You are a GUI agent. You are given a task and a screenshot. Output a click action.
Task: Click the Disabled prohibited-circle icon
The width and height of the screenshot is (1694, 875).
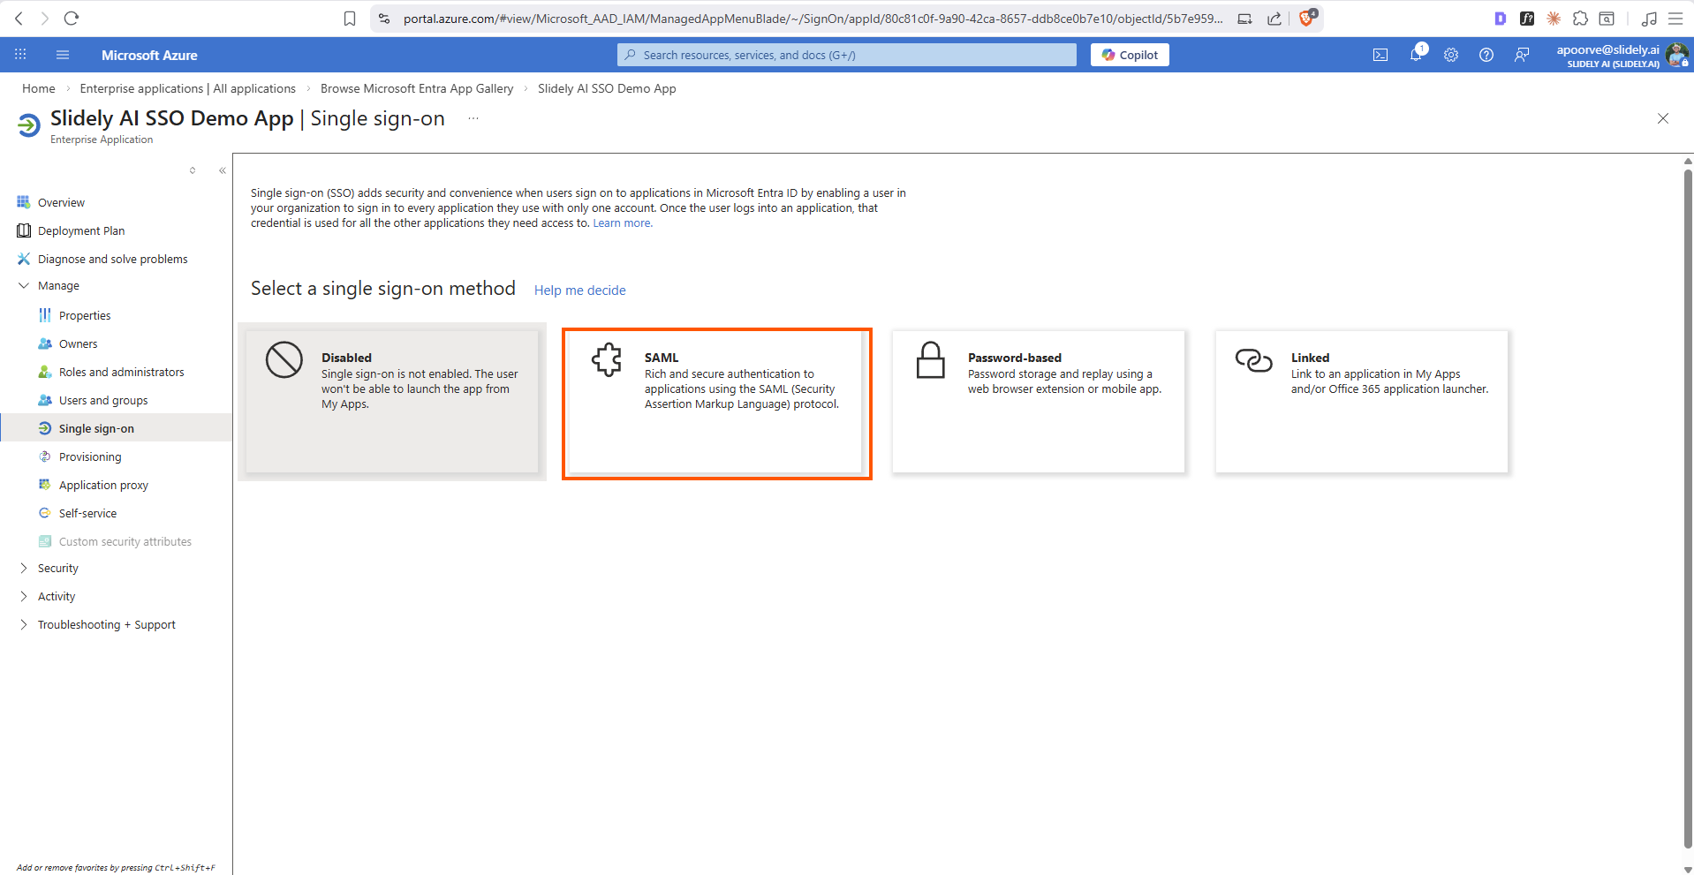[x=284, y=359]
